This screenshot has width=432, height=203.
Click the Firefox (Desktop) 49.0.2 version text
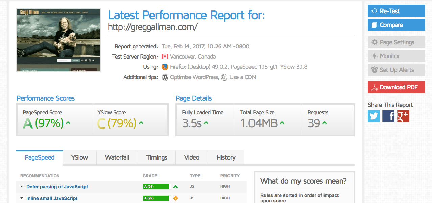click(199, 67)
